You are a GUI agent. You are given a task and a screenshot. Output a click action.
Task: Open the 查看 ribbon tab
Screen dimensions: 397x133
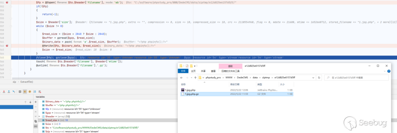(x=213, y=71)
